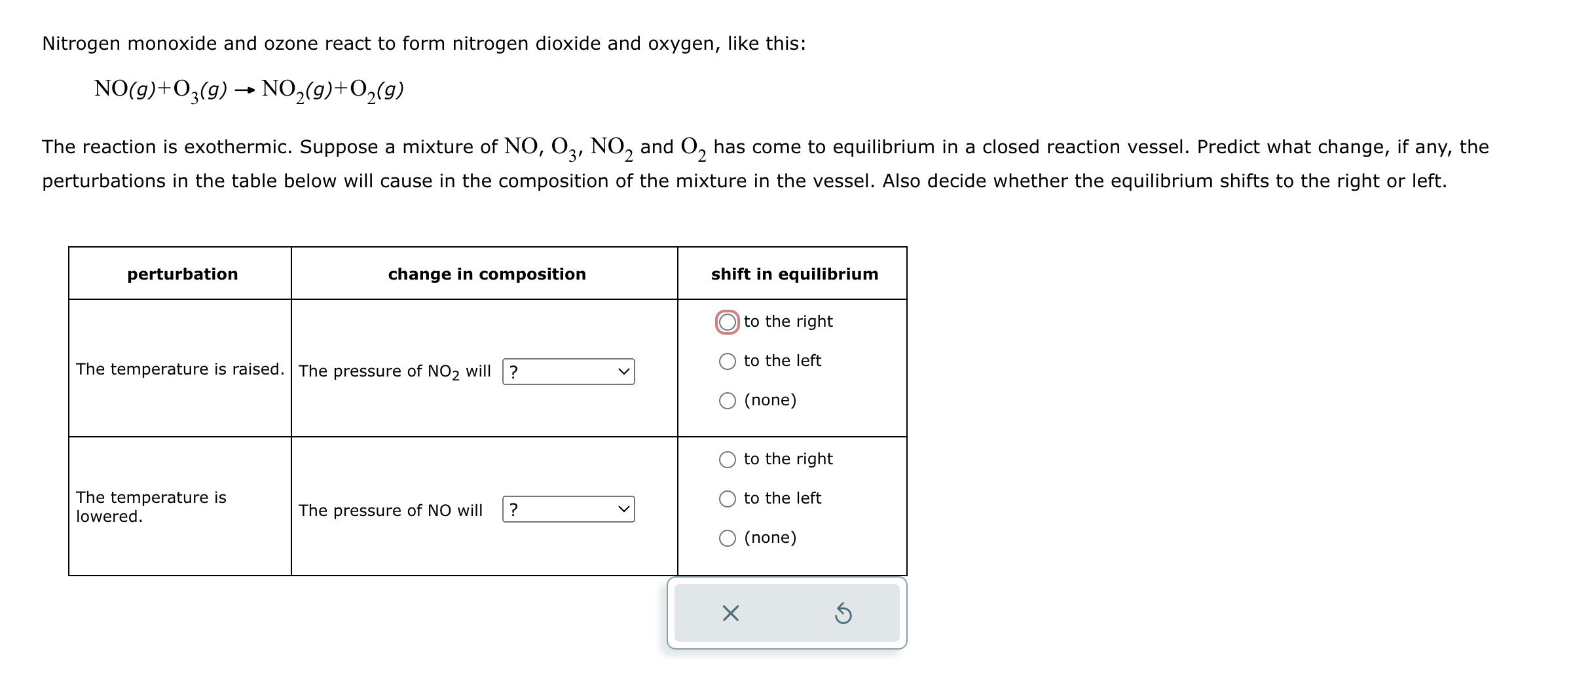Select '(none)' for the raised temperature row

[x=727, y=400]
